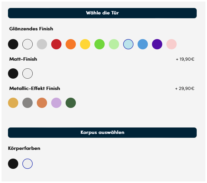Choose the pastel light green glossy swatch
The width and height of the screenshot is (207, 183).
114,44
